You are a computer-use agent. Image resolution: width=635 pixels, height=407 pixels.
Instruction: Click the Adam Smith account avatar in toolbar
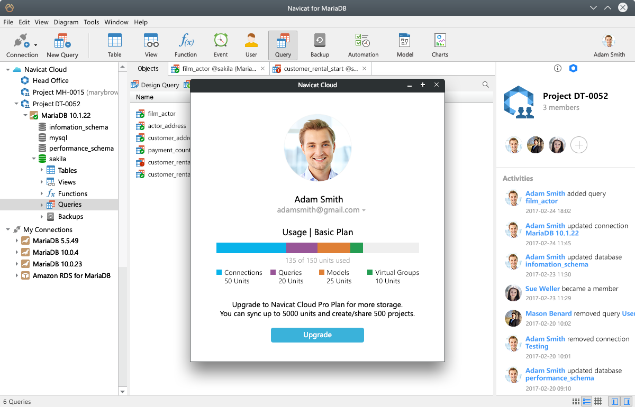[609, 41]
